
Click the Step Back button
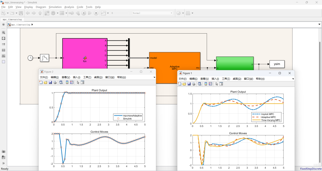(78, 13)
